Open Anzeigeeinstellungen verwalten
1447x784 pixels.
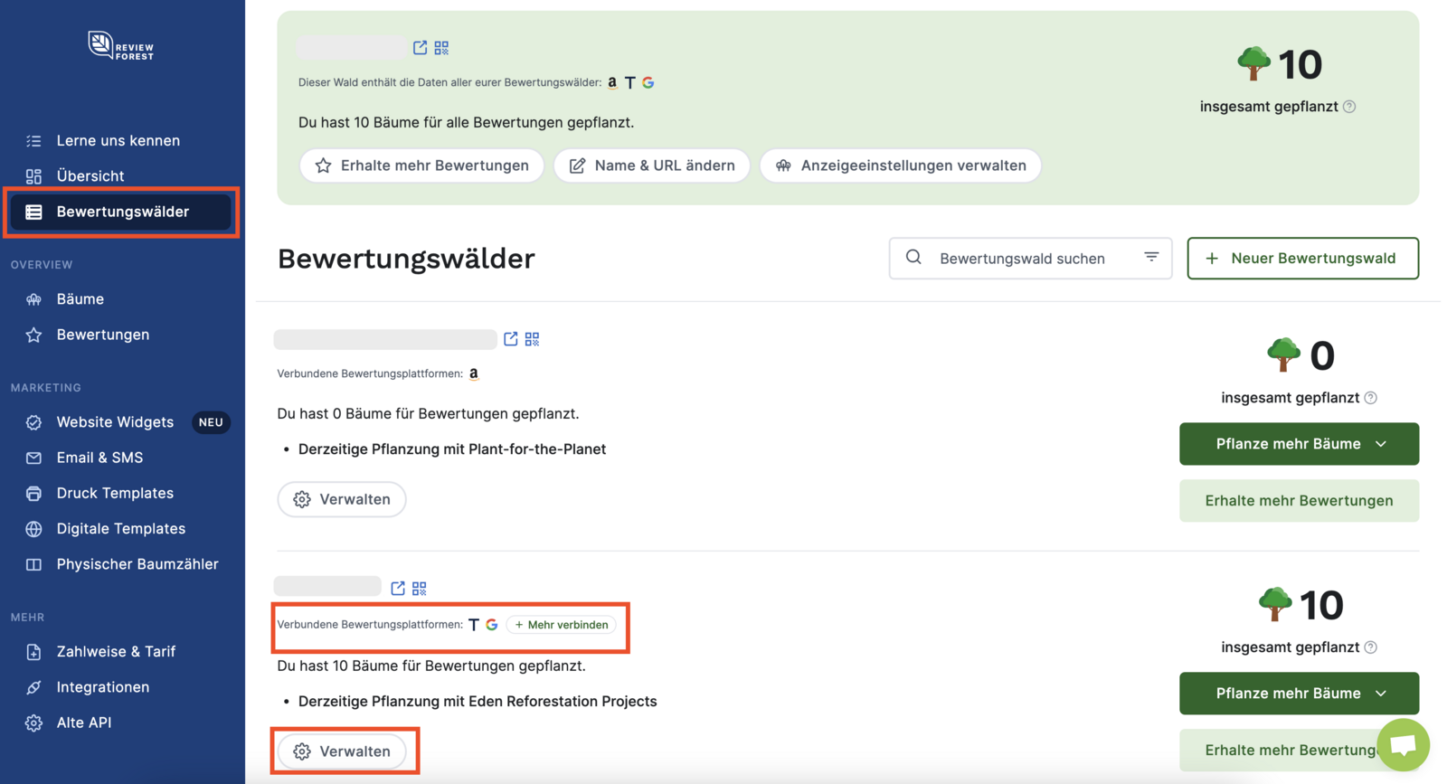coord(900,165)
